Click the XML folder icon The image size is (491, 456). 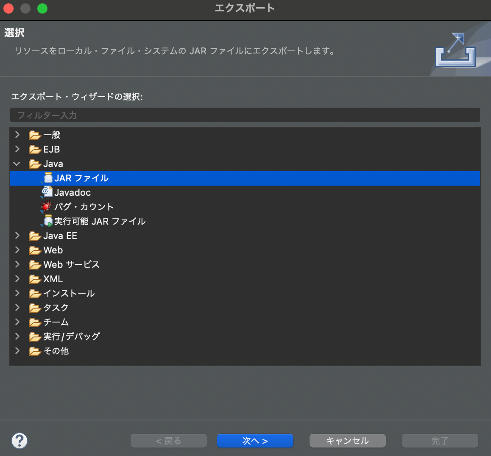point(35,279)
